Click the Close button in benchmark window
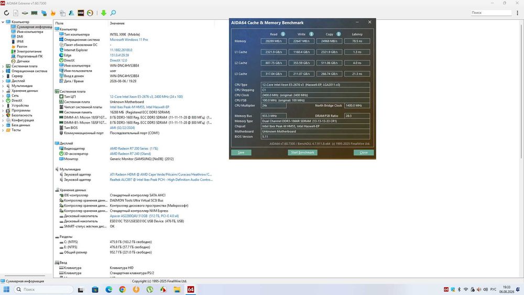 [364, 152]
